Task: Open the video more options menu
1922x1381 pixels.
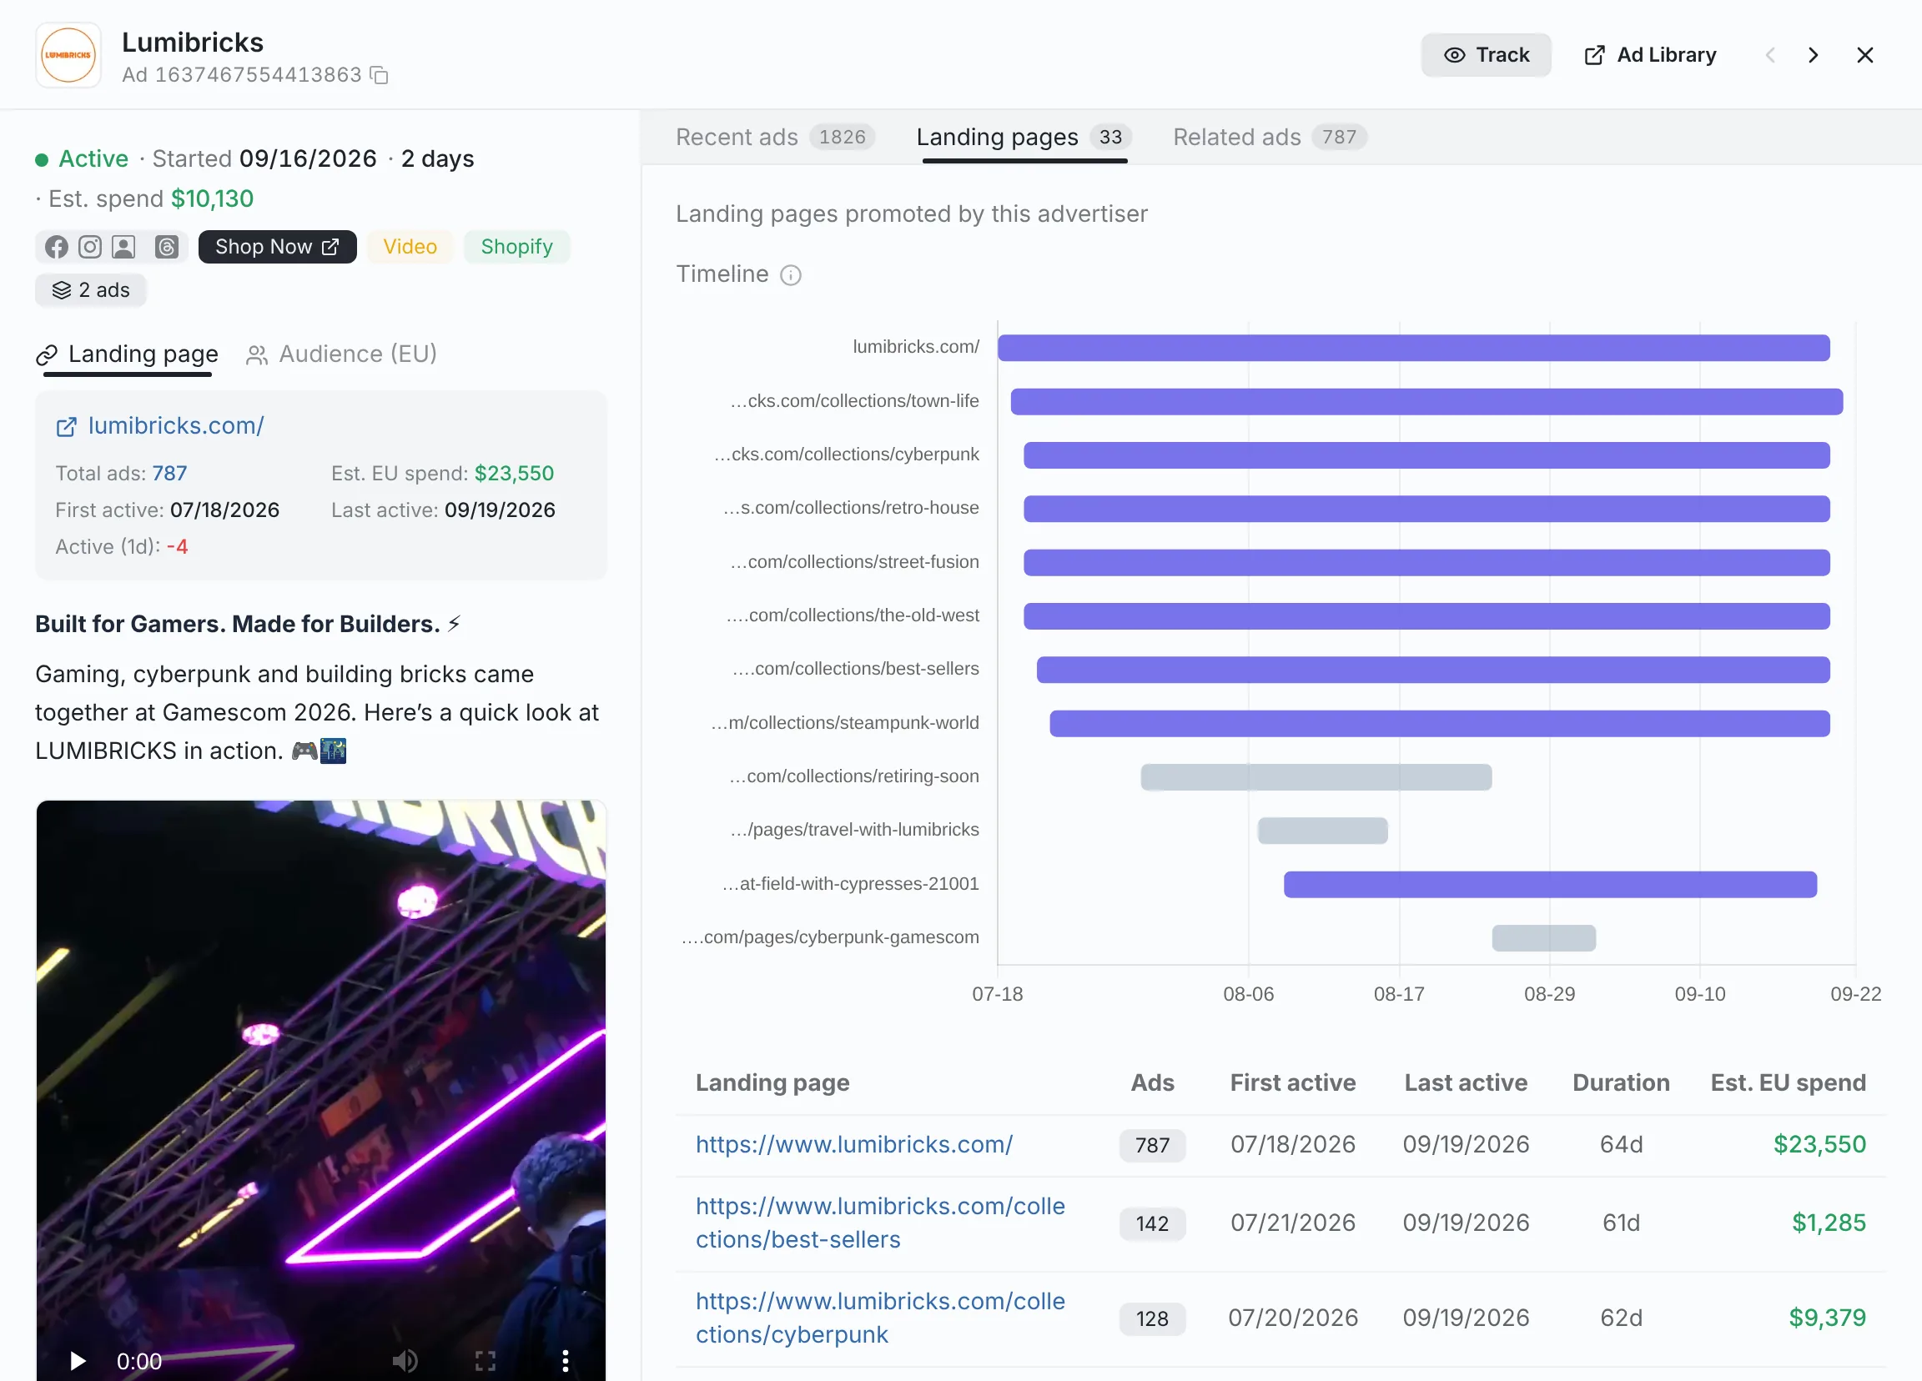Action: [566, 1361]
